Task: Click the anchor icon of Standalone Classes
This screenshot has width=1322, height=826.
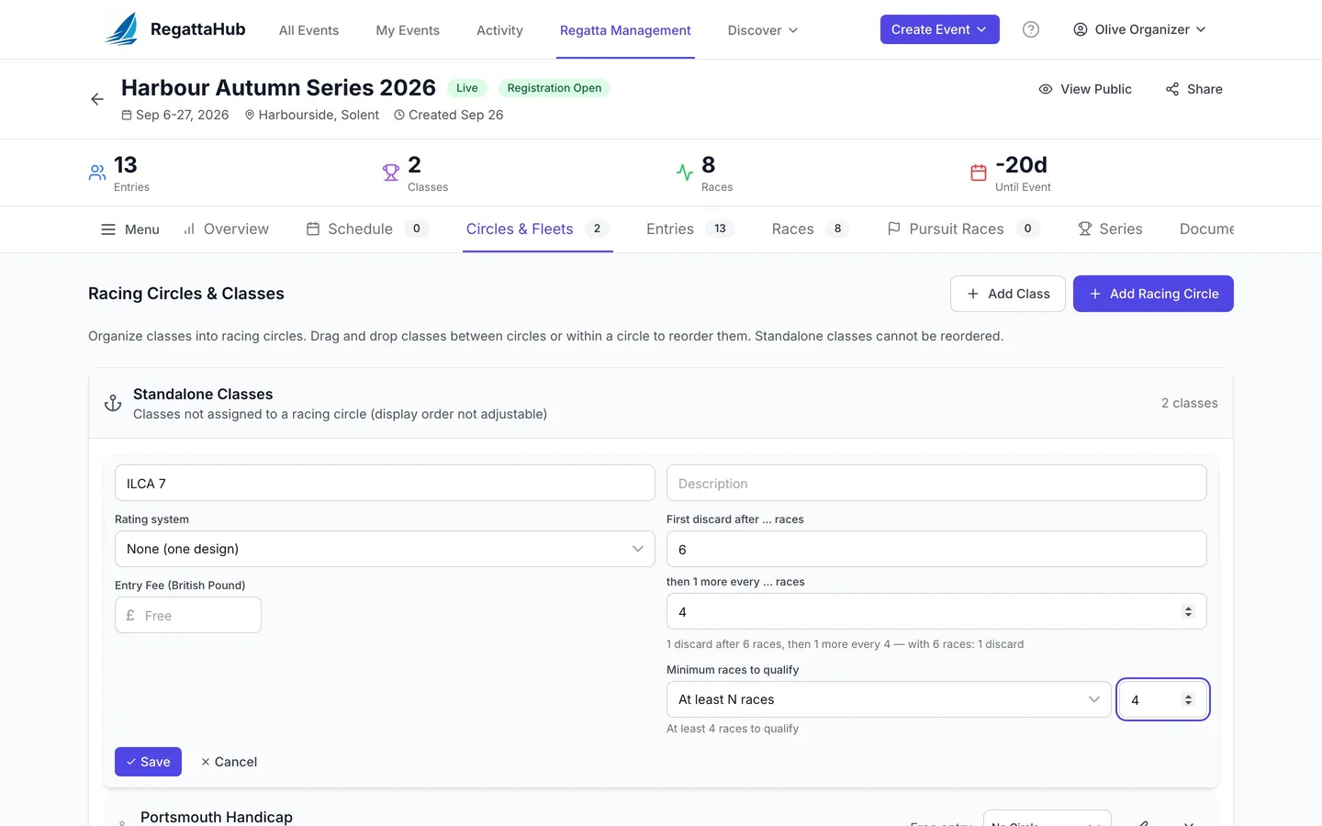Action: (x=113, y=403)
